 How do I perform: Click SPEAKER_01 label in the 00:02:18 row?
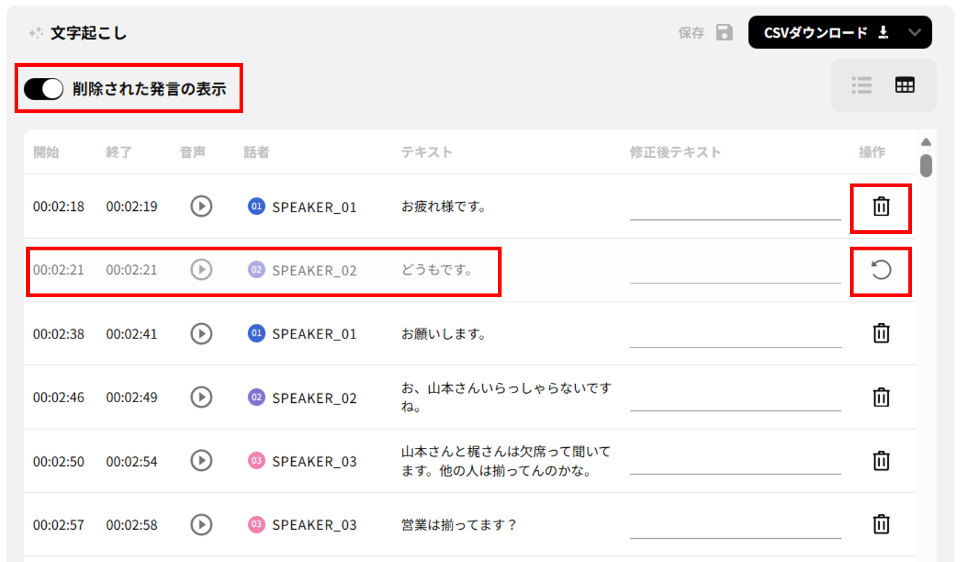314,207
